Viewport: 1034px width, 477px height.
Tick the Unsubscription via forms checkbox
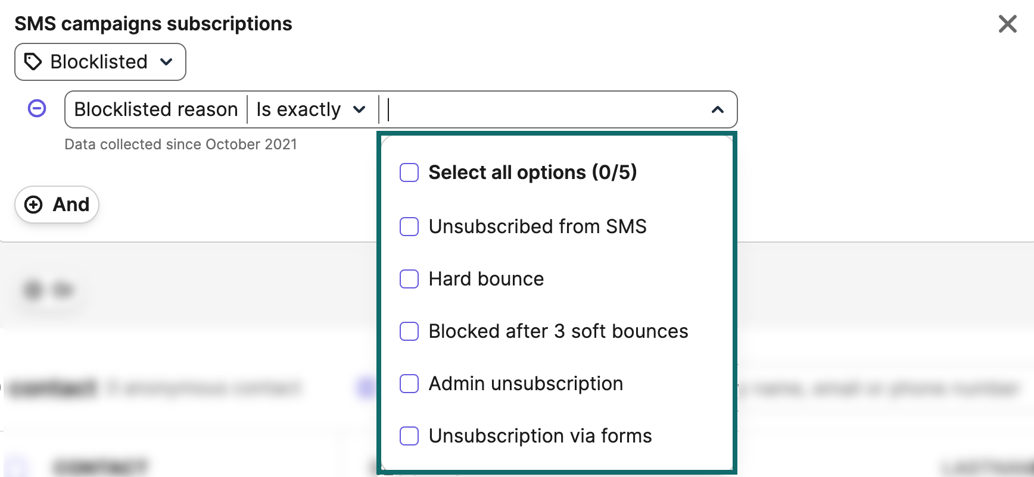click(409, 436)
